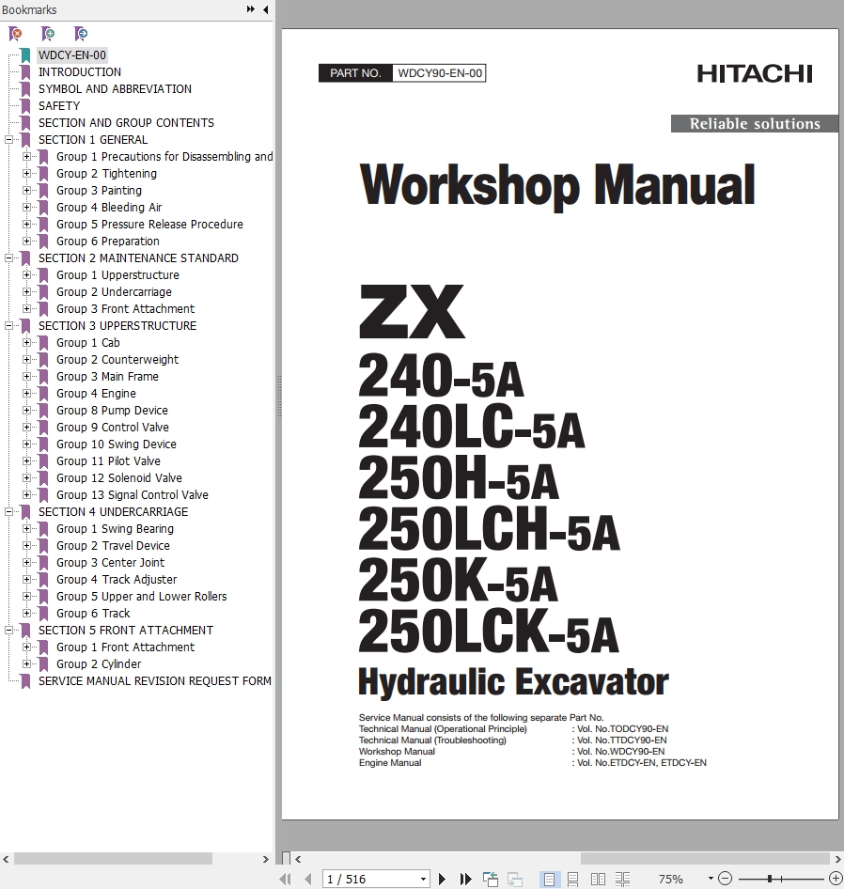Open Group 1 Upperstructure bookmark
This screenshot has width=844, height=889.
coord(117,275)
